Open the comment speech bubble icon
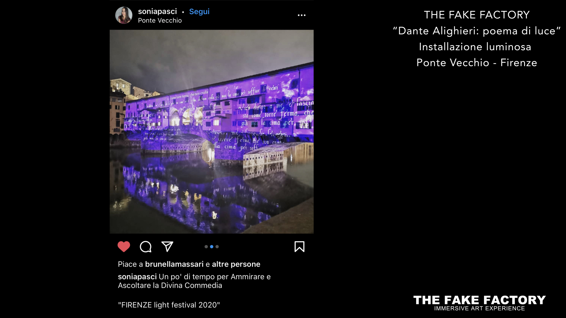Screen dimensions: 566x318 coord(146,247)
